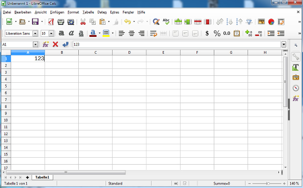Open the Function Wizard in formula bar
The height and width of the screenshot is (188, 303).
click(x=45, y=45)
